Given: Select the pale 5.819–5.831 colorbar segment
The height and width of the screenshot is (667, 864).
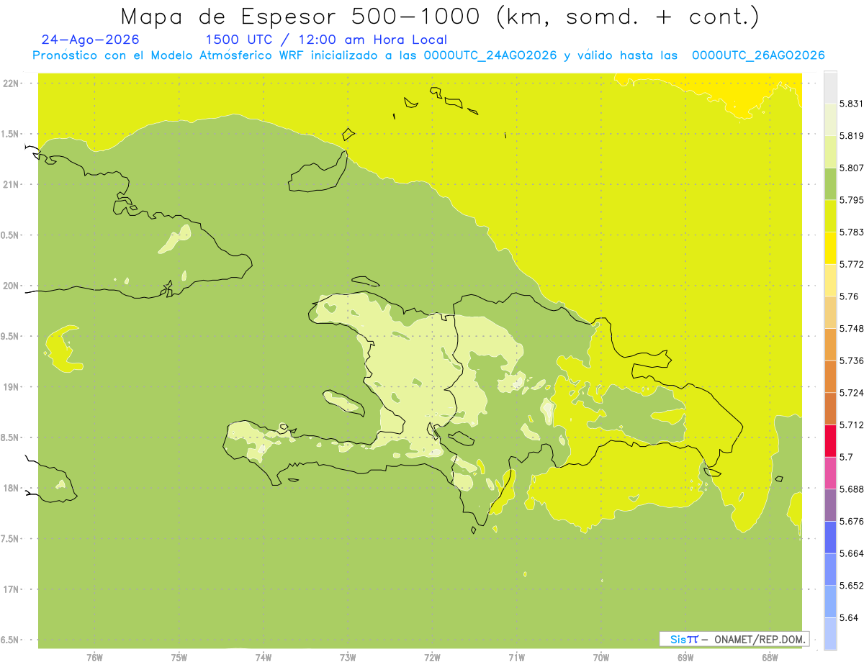Looking at the screenshot, I should click(x=830, y=119).
